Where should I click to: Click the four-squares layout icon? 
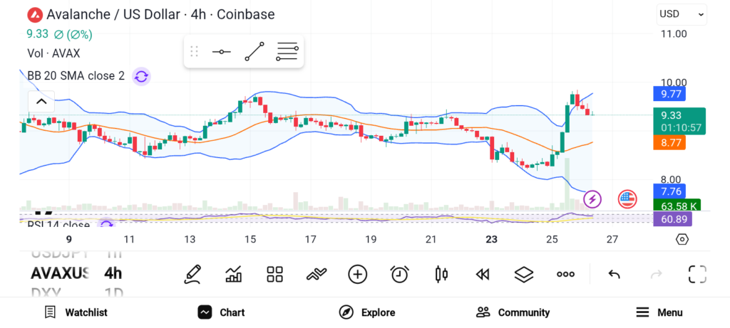275,274
